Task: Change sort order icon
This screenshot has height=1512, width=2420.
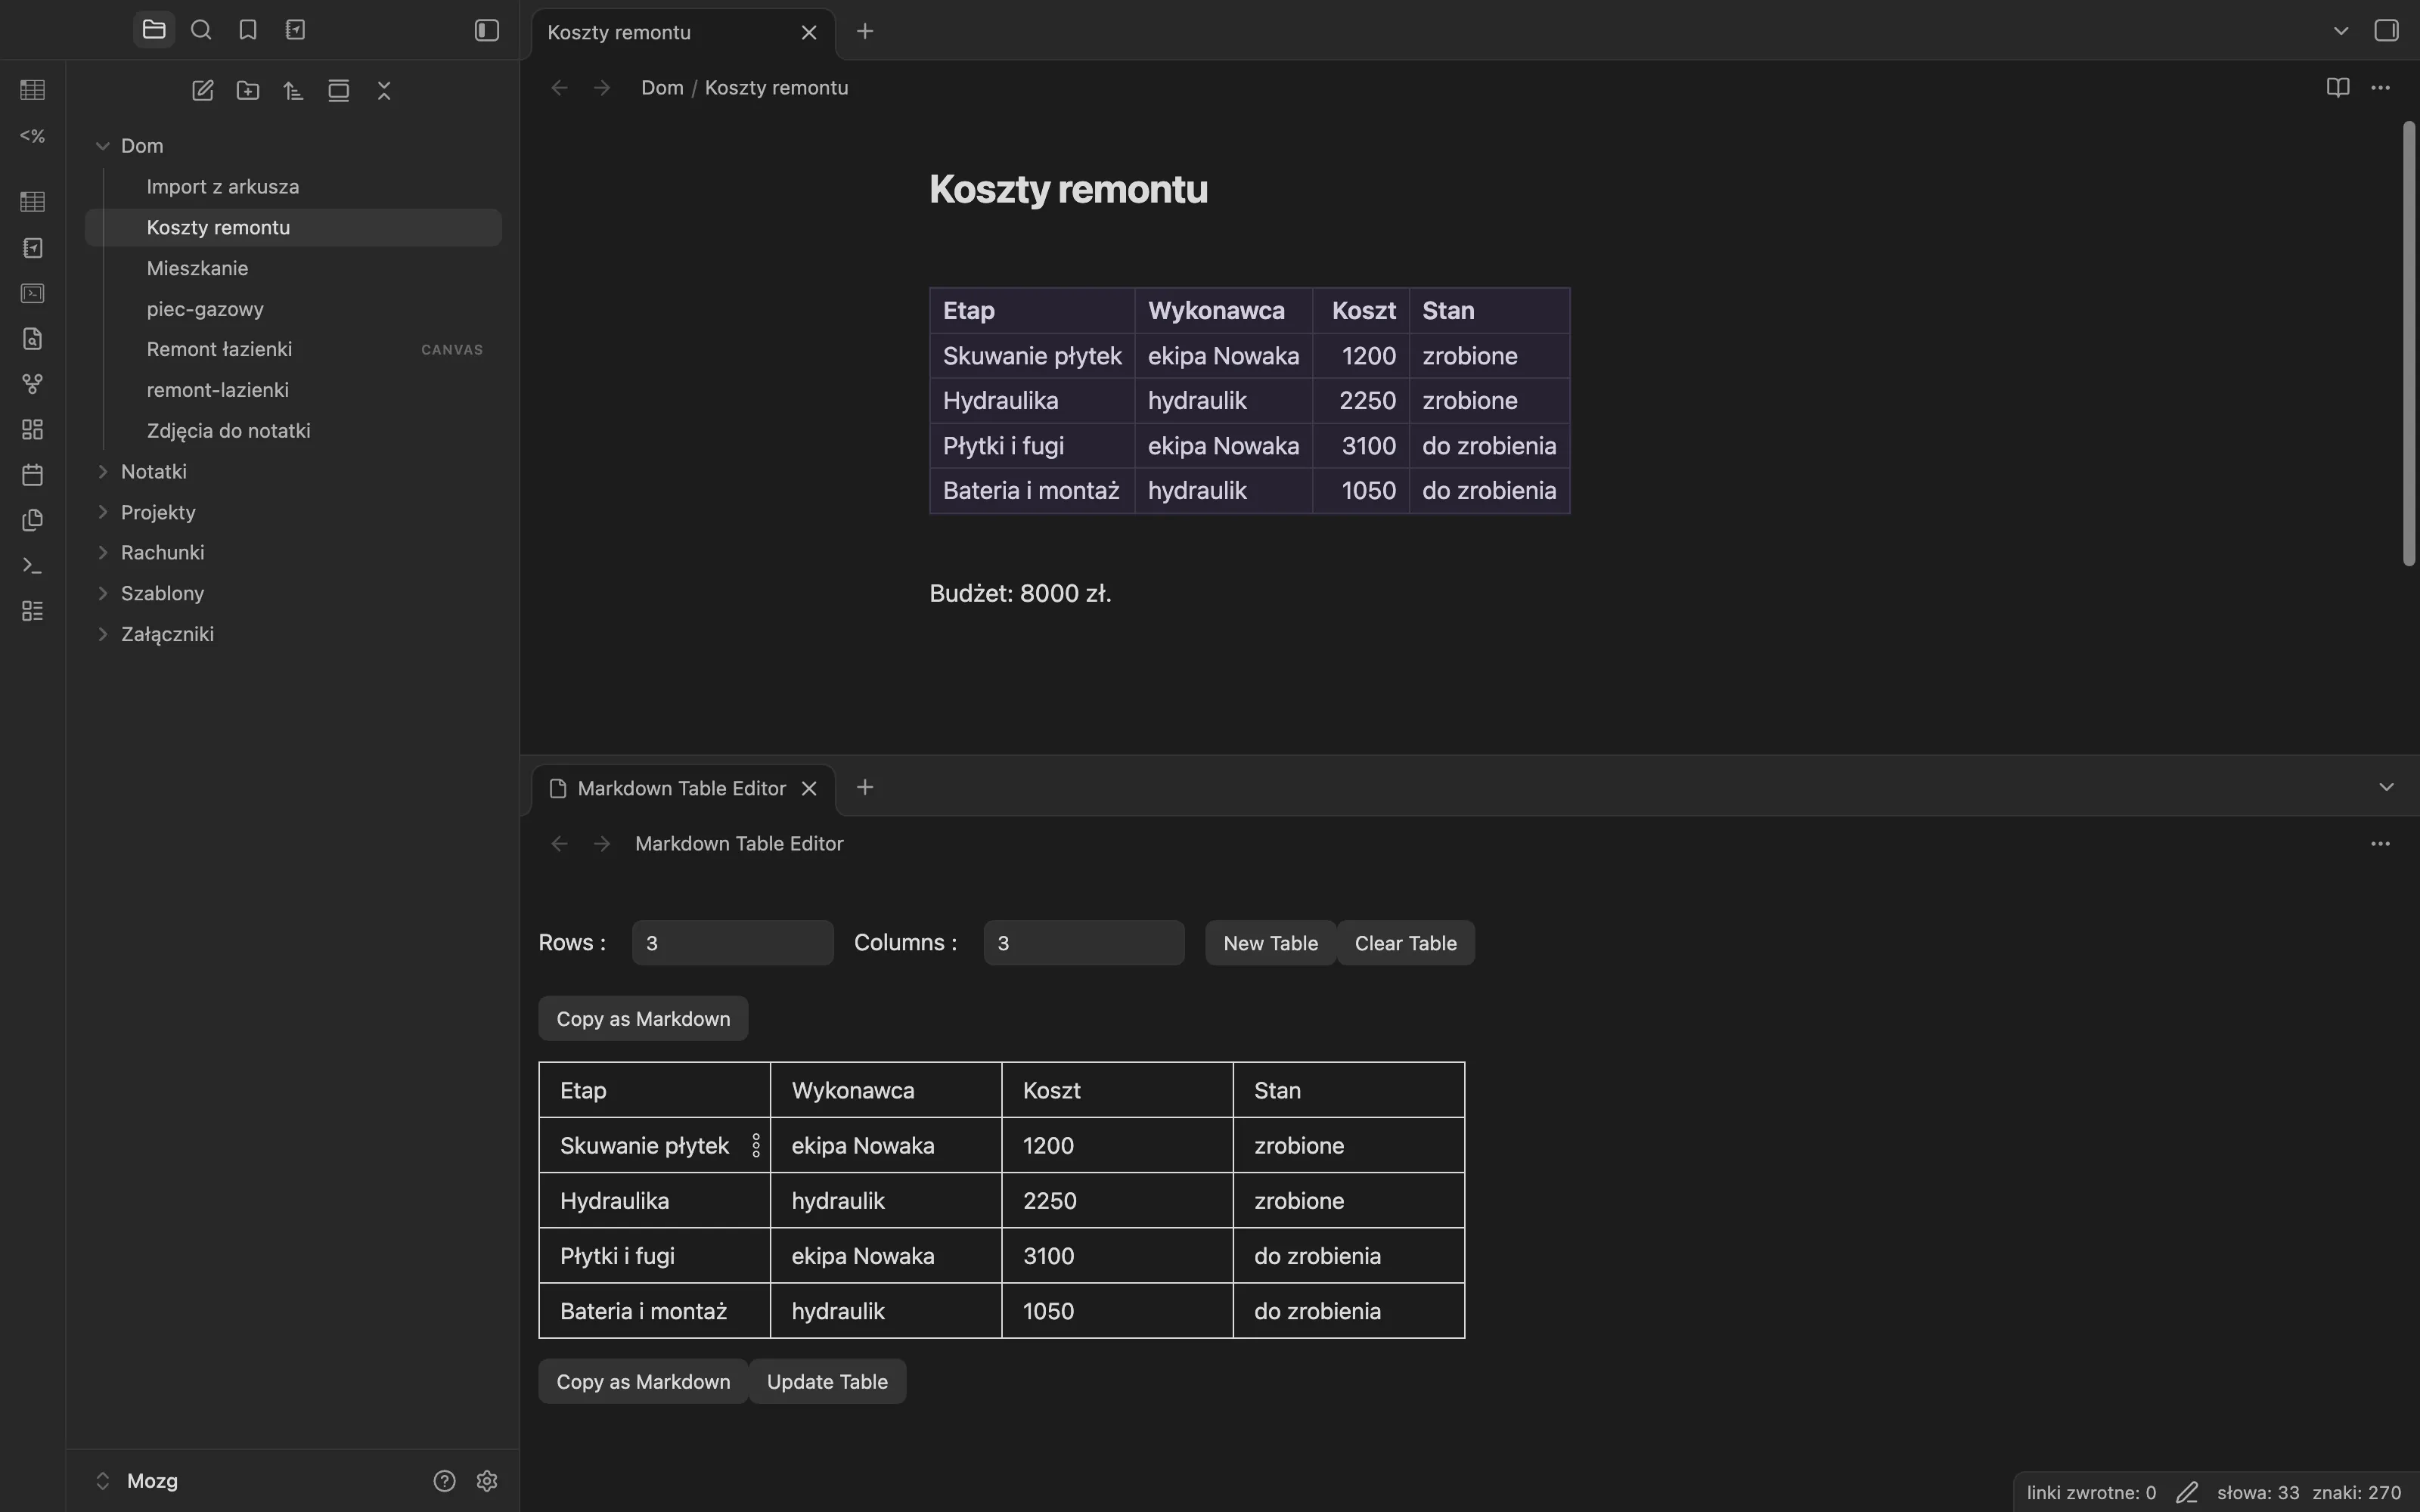Action: [x=293, y=91]
